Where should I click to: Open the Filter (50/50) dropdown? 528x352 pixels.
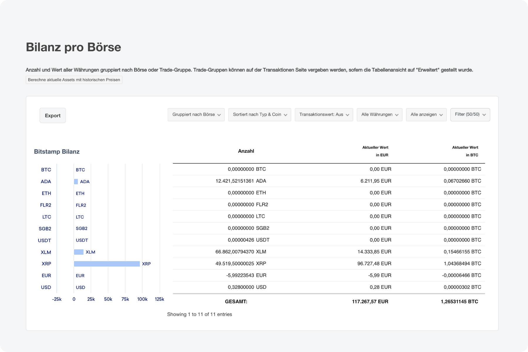point(470,115)
